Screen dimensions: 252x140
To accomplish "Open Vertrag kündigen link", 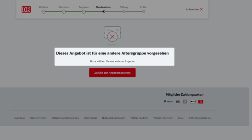I will pos(139,118).
